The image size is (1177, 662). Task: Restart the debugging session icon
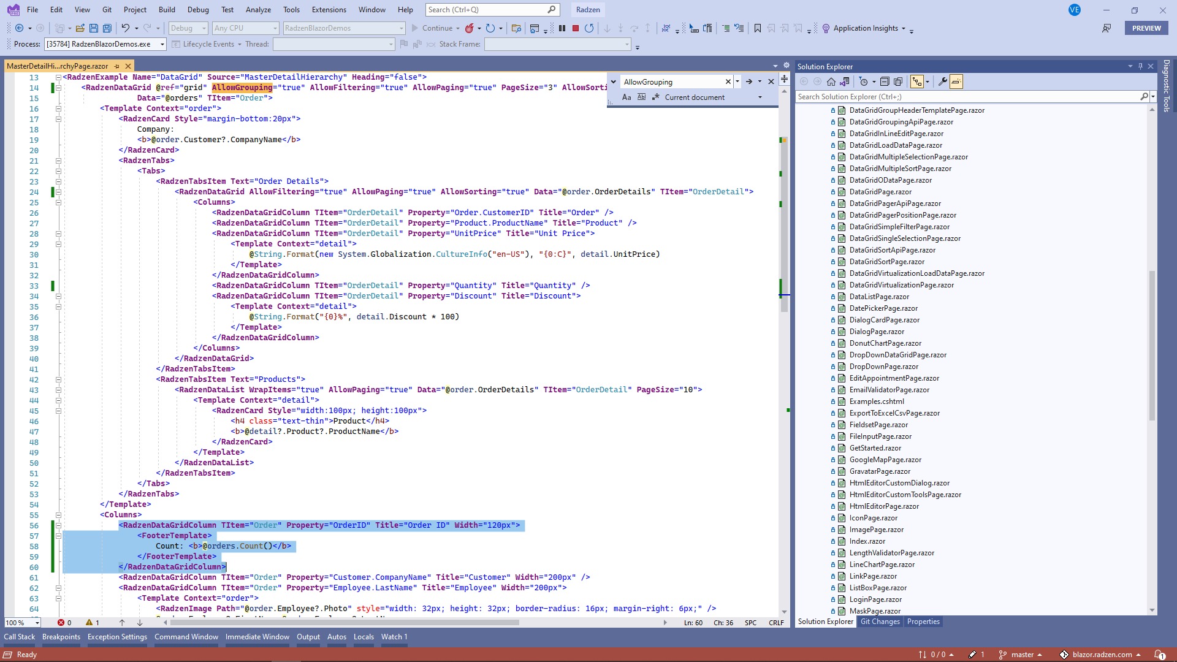point(589,28)
